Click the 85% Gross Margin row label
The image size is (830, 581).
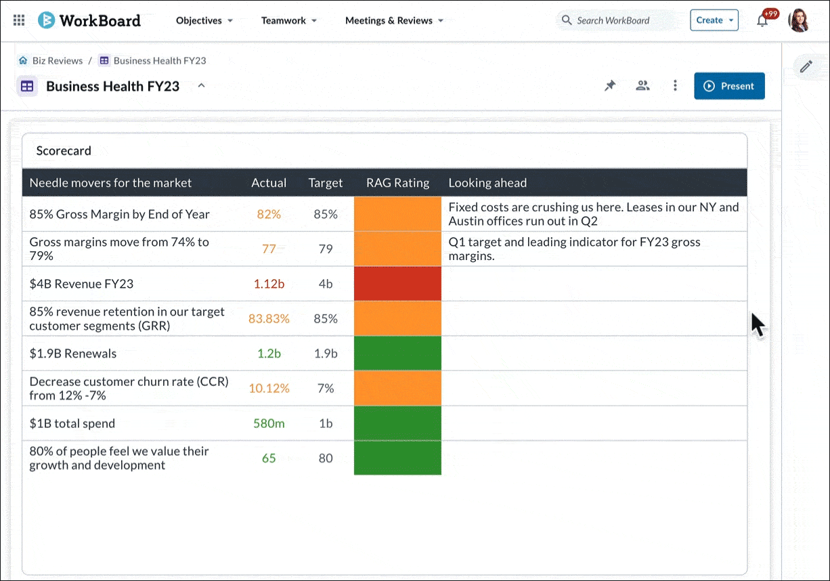120,214
